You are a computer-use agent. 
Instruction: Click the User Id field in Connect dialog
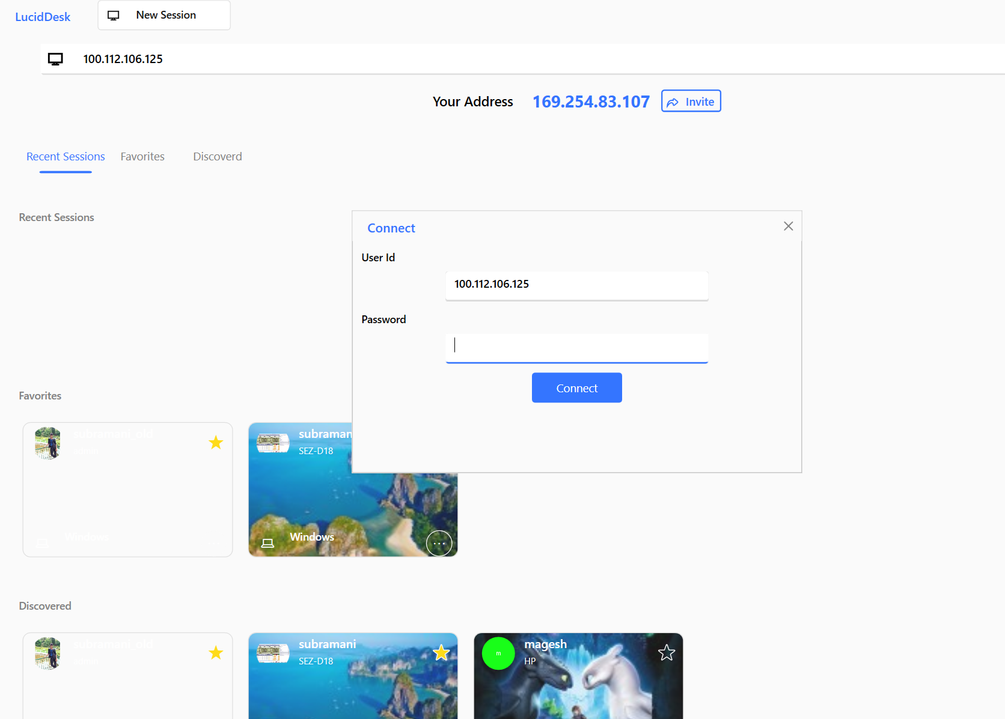(x=577, y=285)
